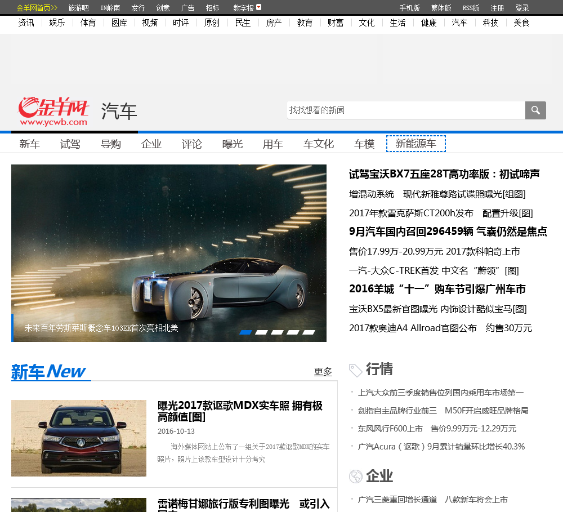Screen dimensions: 563x512
Task: Click the 企业 globe icon
Action: (x=355, y=477)
